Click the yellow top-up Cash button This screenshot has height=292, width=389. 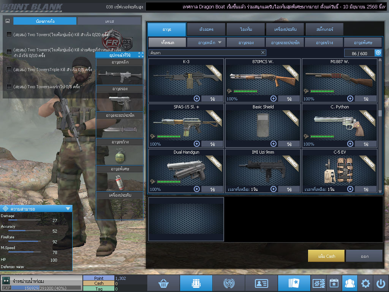pos(326,256)
